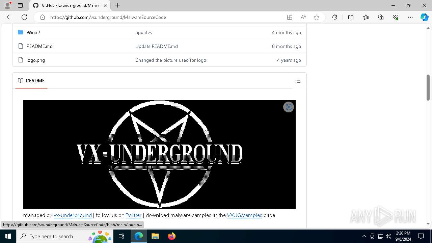Image resolution: width=432 pixels, height=243 pixels.
Task: Follow the vx-underground link
Action: click(x=73, y=215)
